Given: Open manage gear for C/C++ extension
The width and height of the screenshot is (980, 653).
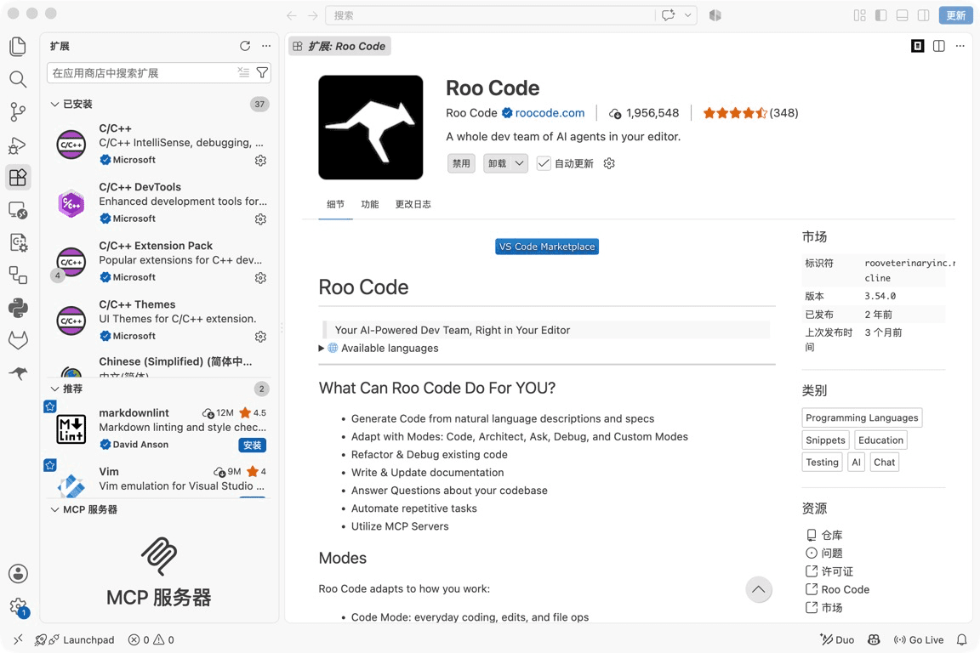Looking at the screenshot, I should (x=260, y=161).
